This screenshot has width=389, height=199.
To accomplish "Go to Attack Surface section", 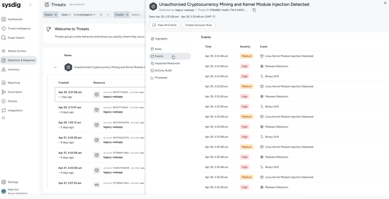I will pyautogui.click(x=17, y=51).
